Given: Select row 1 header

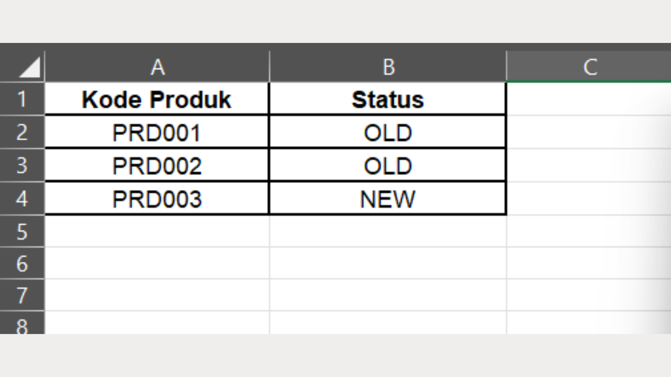Looking at the screenshot, I should coord(22,99).
